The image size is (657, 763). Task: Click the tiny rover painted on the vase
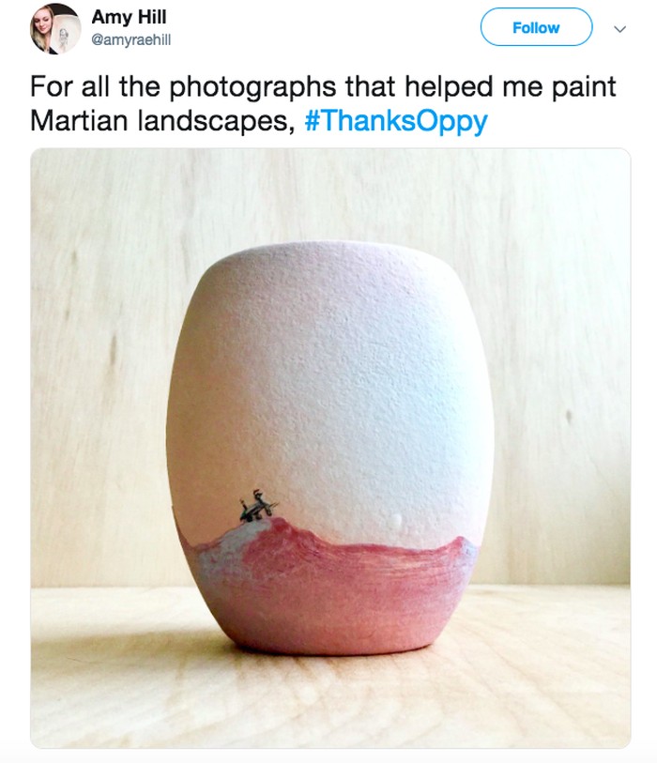[x=255, y=507]
